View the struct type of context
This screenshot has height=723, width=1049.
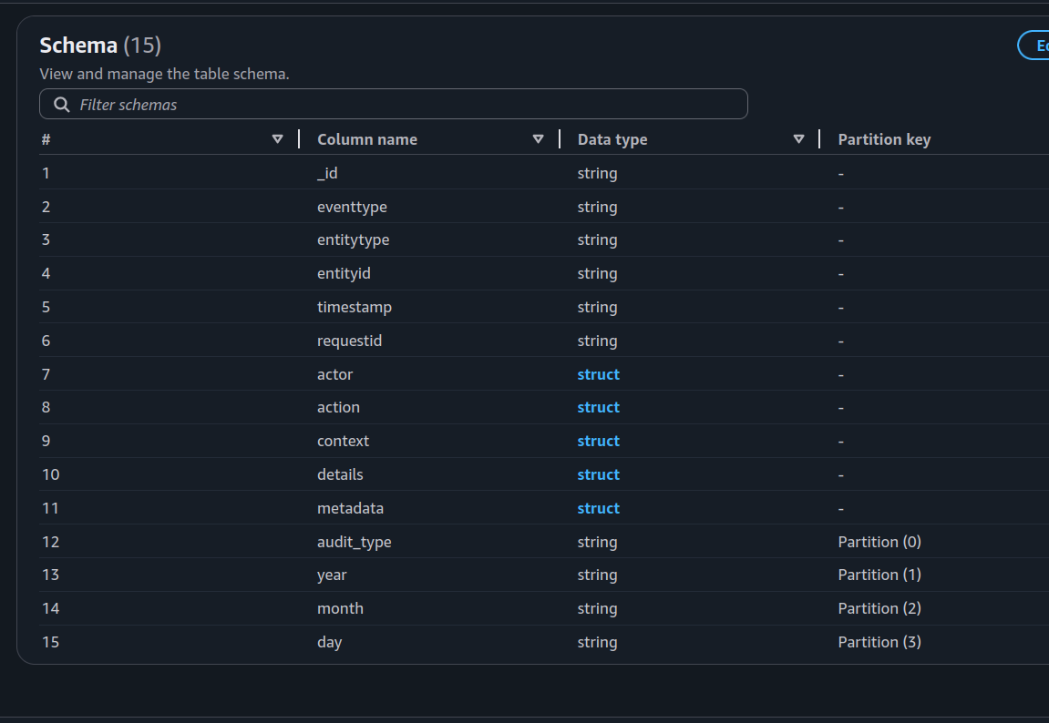pyautogui.click(x=598, y=442)
